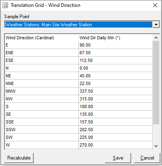Select the ENE cardinal cell
Image resolution: width=162 pixels, height=166 pixels.
[42, 53]
